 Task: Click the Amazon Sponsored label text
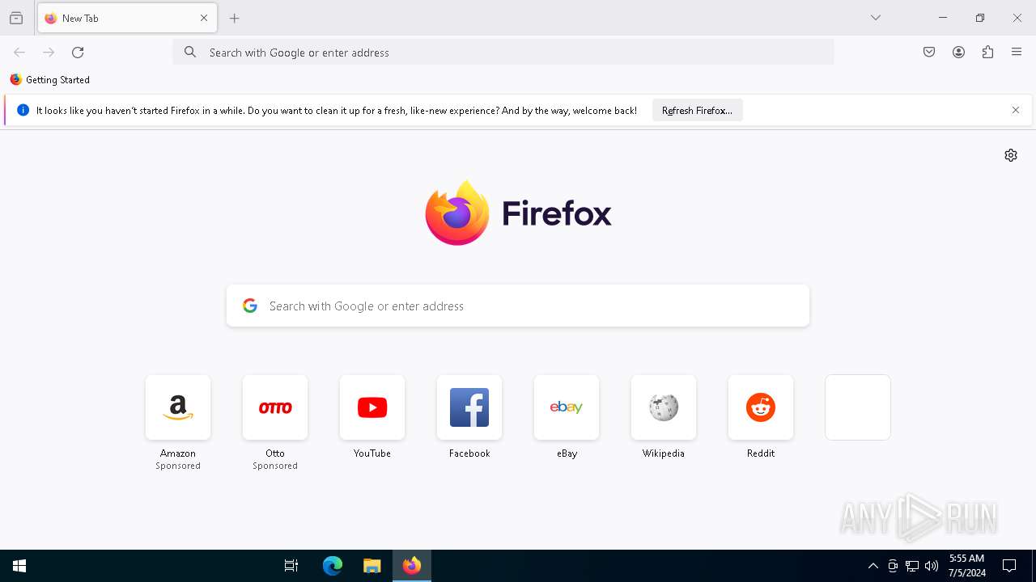178,466
